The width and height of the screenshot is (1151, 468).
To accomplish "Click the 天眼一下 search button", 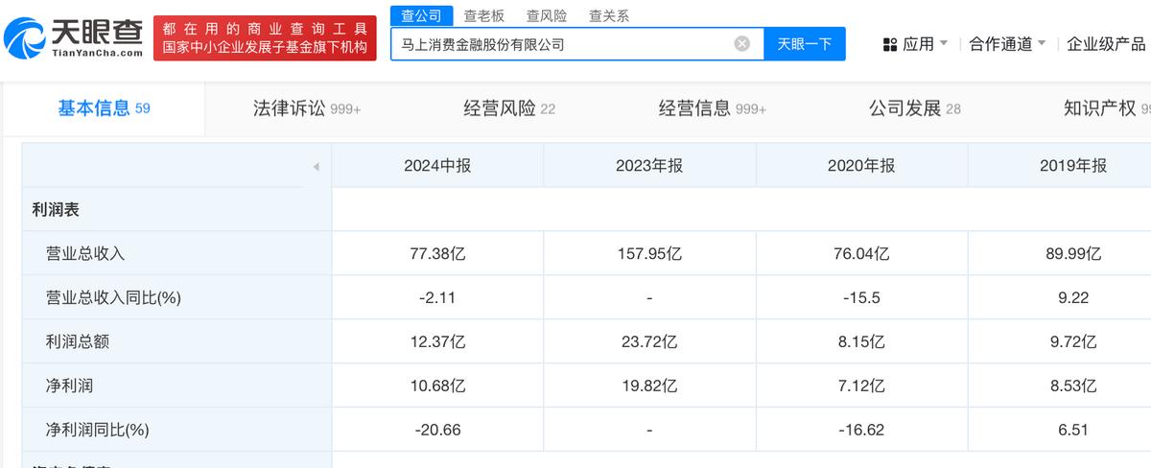I will point(805,44).
